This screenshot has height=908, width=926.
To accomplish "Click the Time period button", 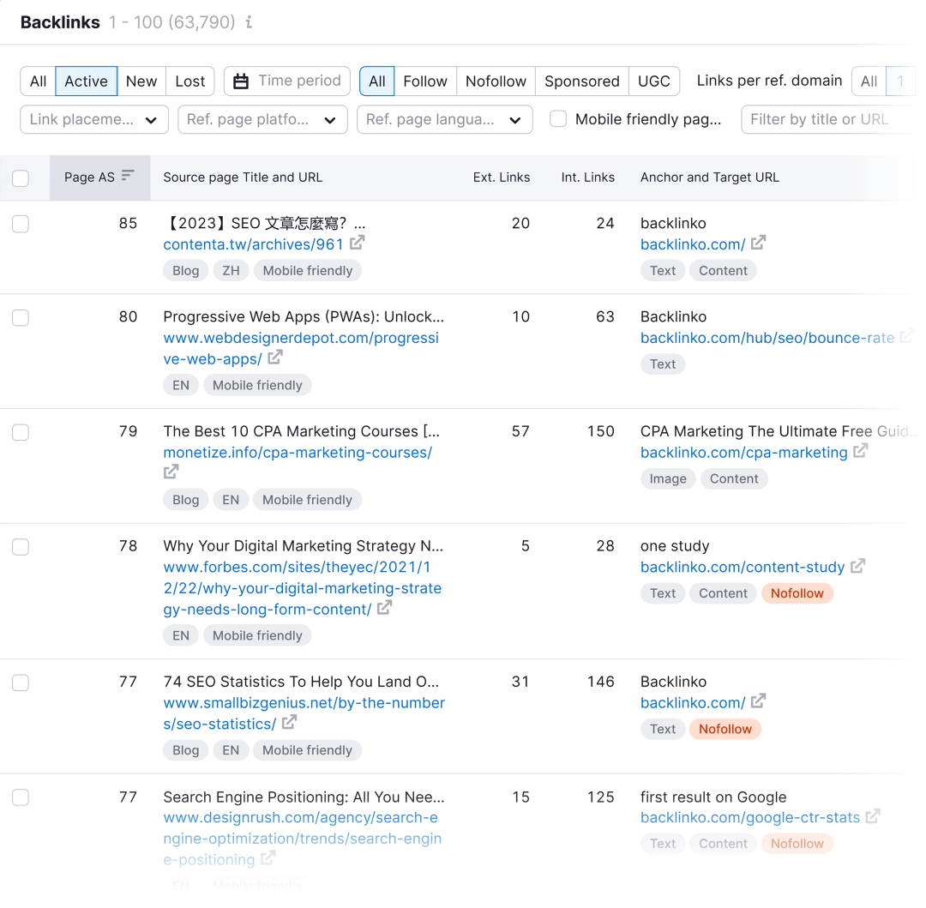I will (287, 81).
